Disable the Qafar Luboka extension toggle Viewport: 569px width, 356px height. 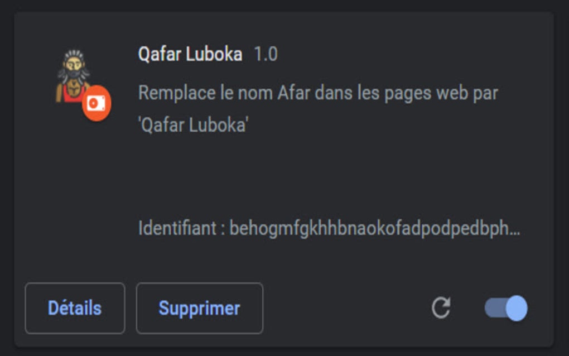(x=505, y=308)
